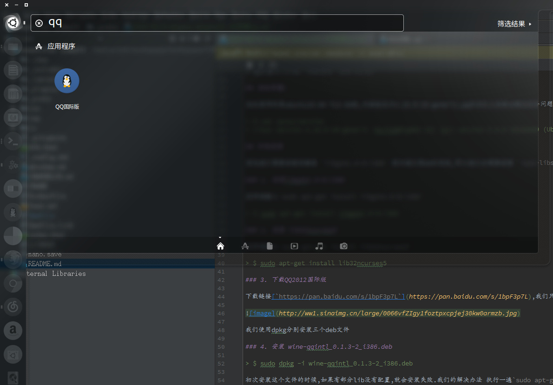Launch Firefox from the launcher
This screenshot has width=553, height=385.
coord(13,260)
